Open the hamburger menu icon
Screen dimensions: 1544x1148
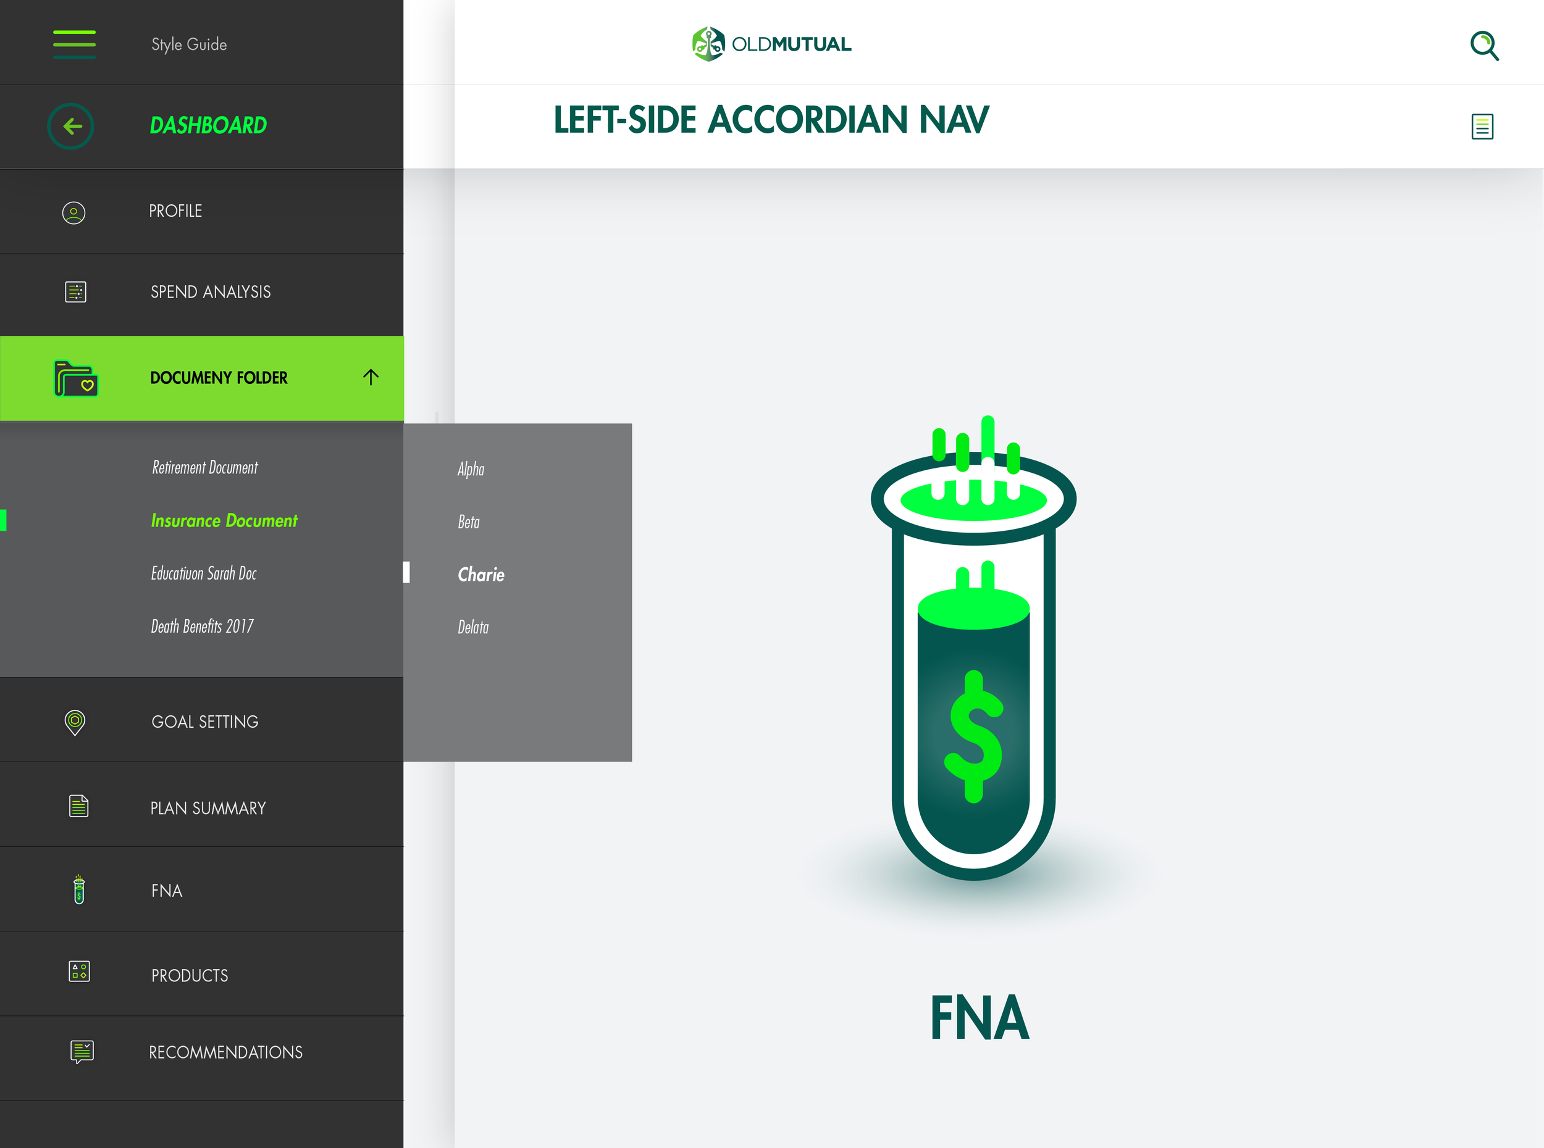pyautogui.click(x=74, y=44)
